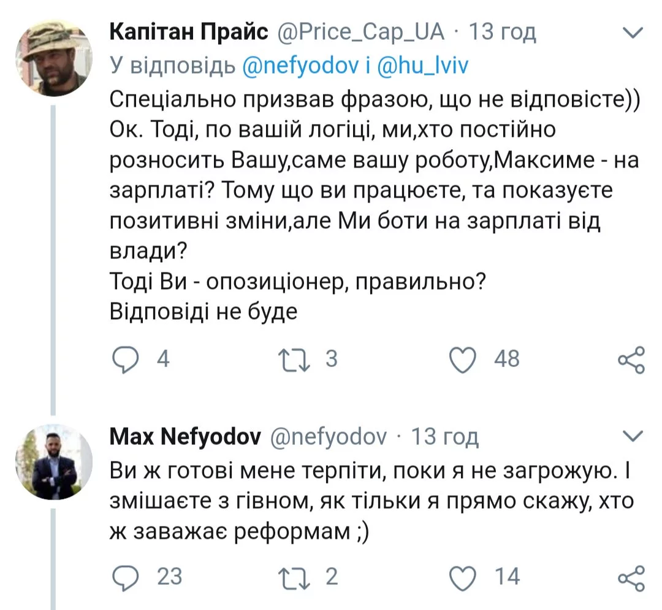This screenshot has width=662, height=610.
Task: Open more options for Капітан Прайс's tweet
Action: (631, 32)
